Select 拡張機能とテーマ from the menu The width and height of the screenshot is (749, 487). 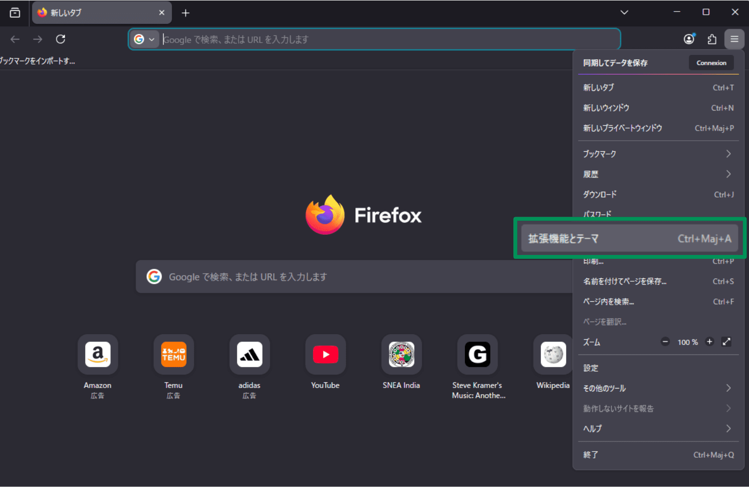[x=629, y=238]
